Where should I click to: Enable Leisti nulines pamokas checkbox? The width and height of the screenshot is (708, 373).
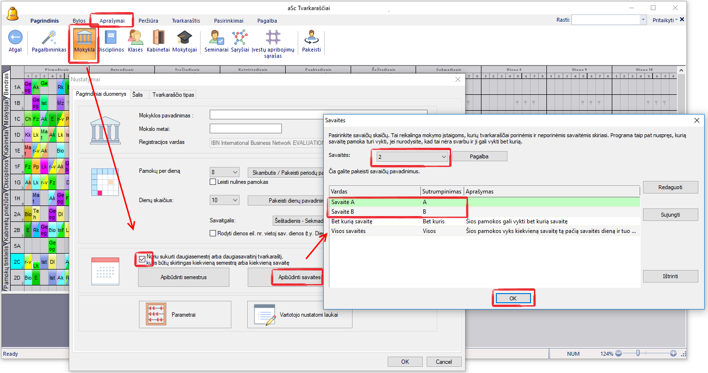coord(213,182)
